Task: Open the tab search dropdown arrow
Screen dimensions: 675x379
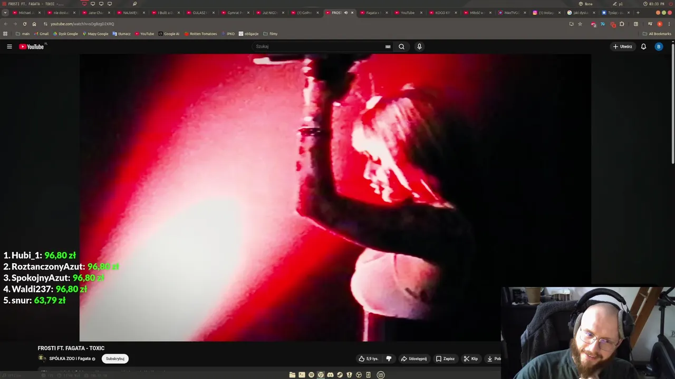Action: (x=5, y=13)
